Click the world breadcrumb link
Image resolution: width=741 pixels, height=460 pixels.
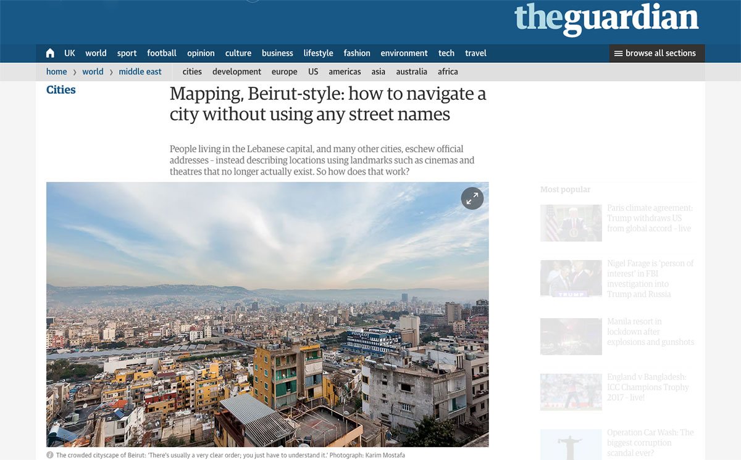point(93,72)
